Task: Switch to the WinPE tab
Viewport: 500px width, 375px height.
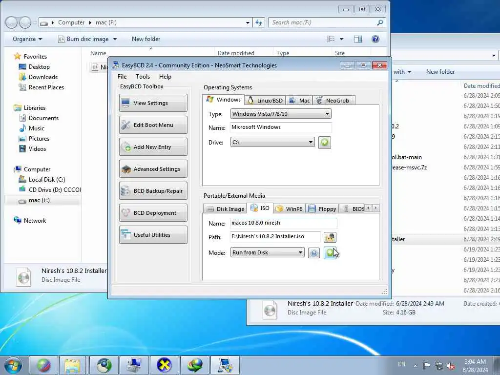Action: [x=289, y=209]
